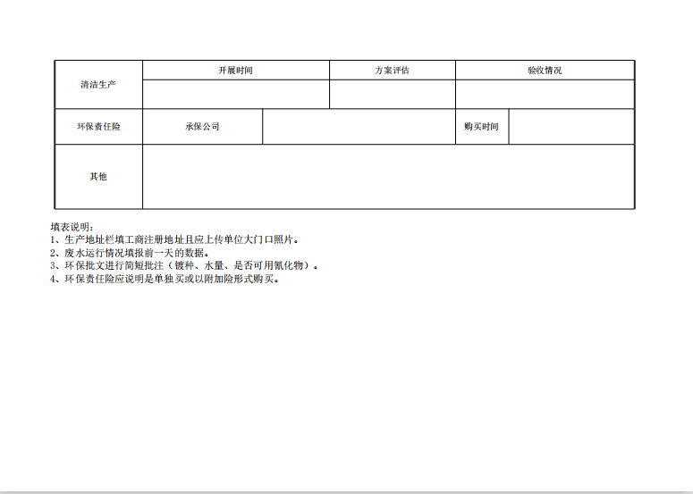Image resolution: width=693 pixels, height=494 pixels.
Task: Click the 填表说明 heading
Action: pyautogui.click(x=72, y=228)
